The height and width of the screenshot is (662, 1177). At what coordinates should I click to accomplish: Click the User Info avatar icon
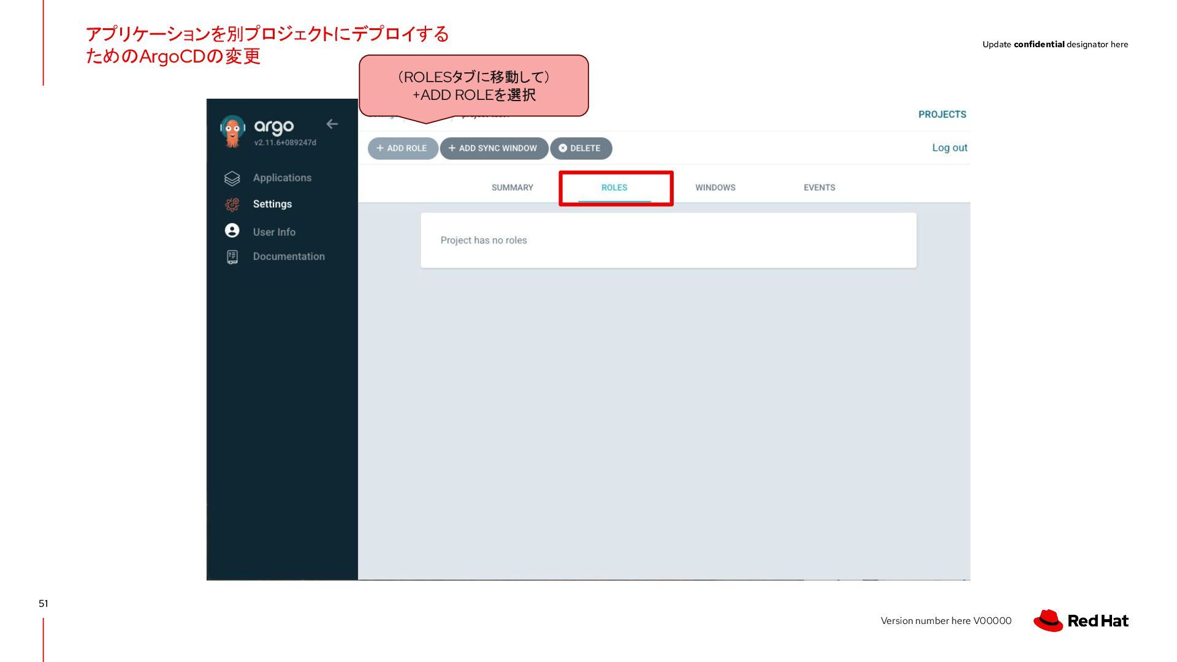[x=232, y=230]
